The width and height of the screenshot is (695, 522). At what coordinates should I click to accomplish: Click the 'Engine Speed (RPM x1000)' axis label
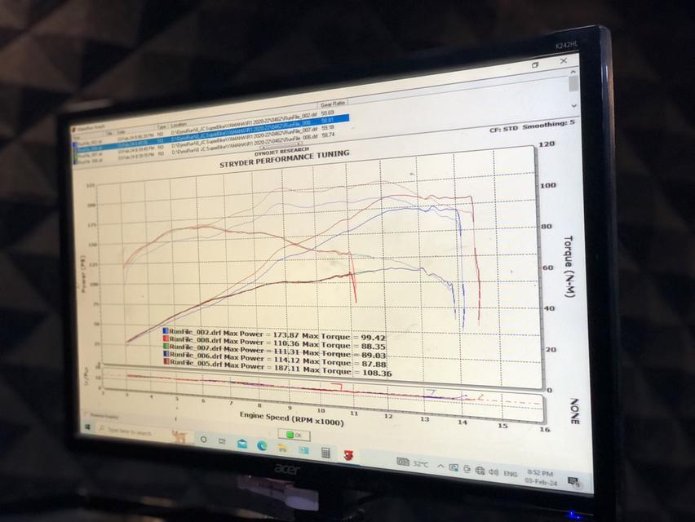(292, 418)
